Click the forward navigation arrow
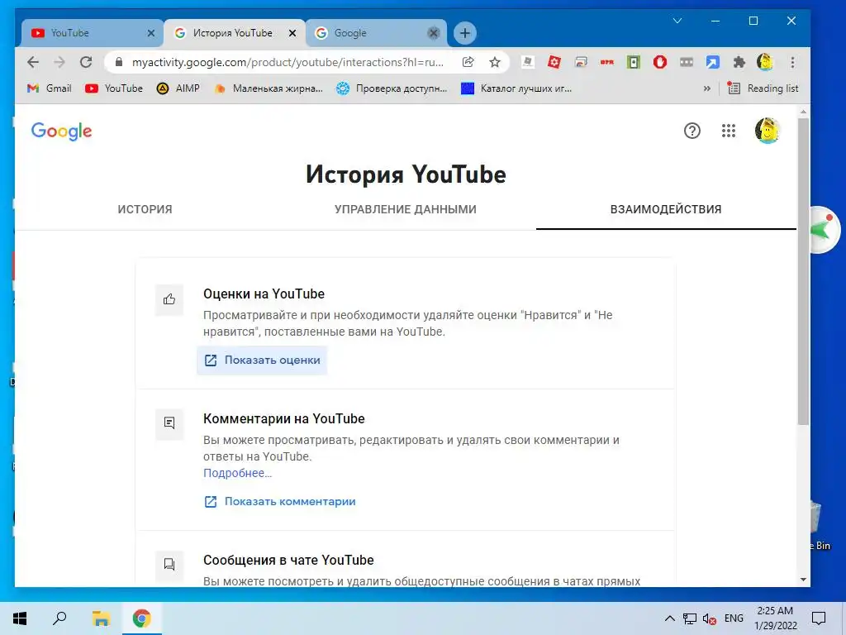Image resolution: width=846 pixels, height=635 pixels. 59,62
